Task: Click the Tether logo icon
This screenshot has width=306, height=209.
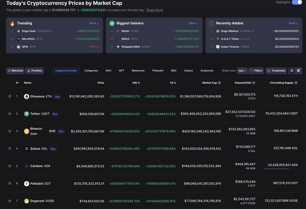Action: point(27,114)
